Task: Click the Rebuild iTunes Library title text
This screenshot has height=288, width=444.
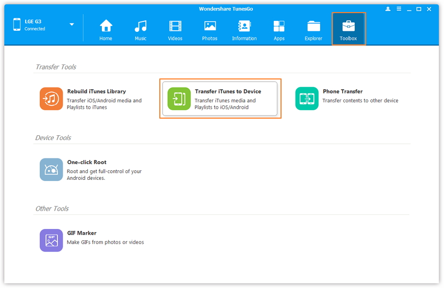Action: [x=96, y=91]
